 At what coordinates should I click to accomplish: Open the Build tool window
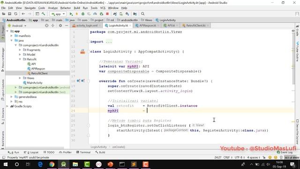pyautogui.click(x=100, y=152)
